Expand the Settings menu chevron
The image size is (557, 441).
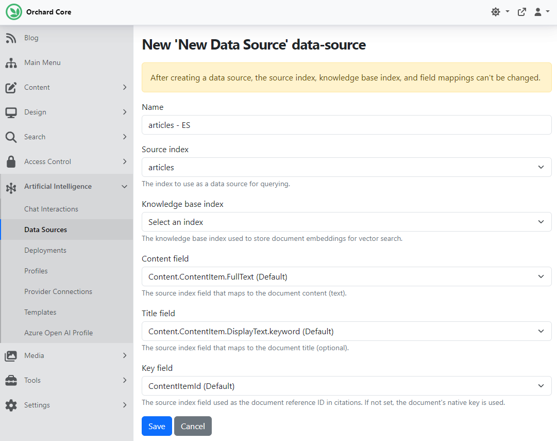(x=125, y=405)
